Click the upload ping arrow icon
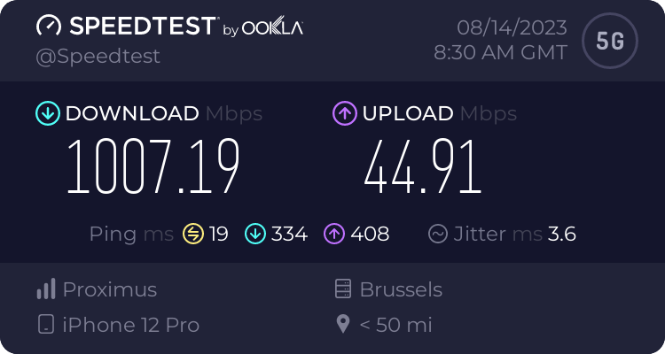 (x=334, y=235)
